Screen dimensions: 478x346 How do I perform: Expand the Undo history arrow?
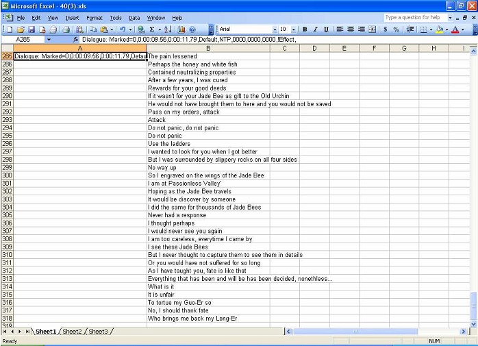tap(130, 29)
